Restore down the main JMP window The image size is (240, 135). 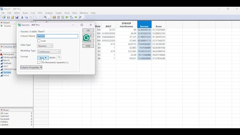tap(228, 9)
